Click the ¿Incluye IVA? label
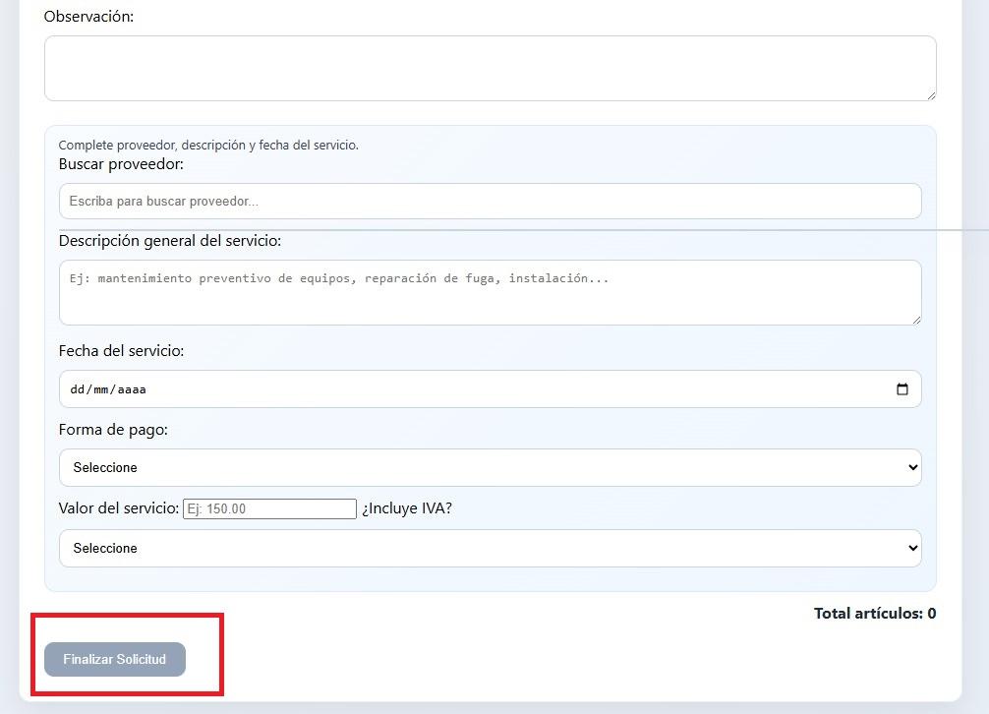989x714 pixels. [407, 508]
